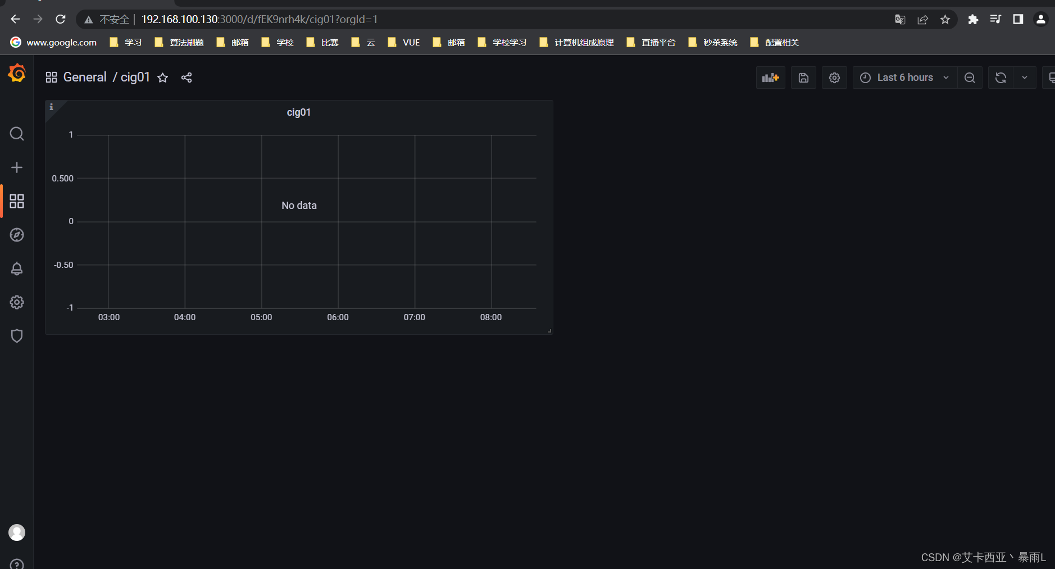Open the 算法刷题 bookmark folder
This screenshot has height=569, width=1055.
click(x=179, y=42)
